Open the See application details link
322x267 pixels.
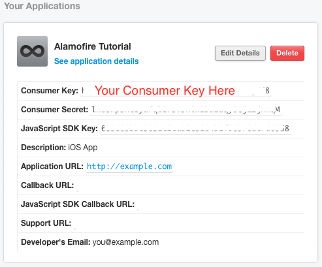[96, 61]
